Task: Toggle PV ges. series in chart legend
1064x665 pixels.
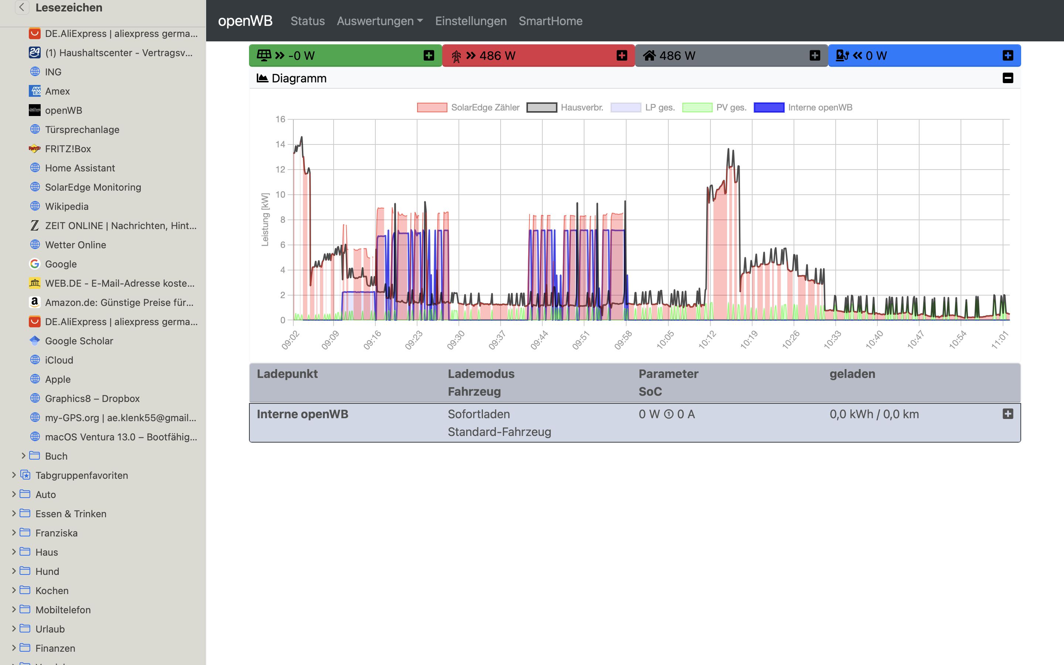Action: pyautogui.click(x=714, y=108)
